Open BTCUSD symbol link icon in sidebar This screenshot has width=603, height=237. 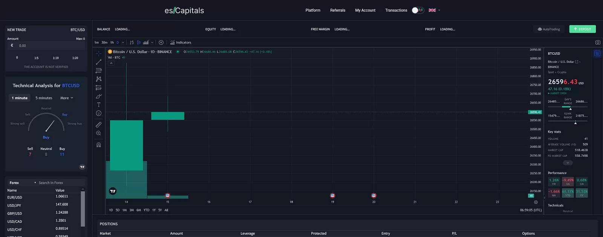pyautogui.click(x=577, y=62)
